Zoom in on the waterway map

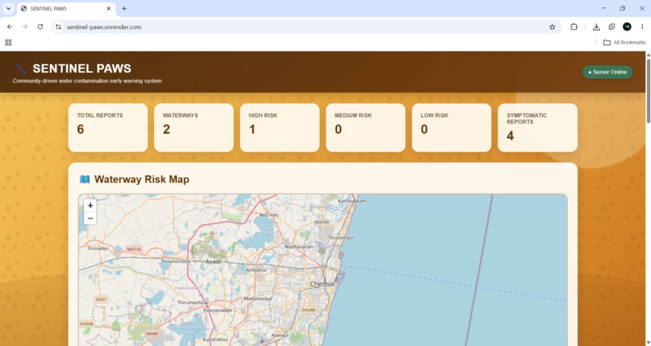pos(90,206)
